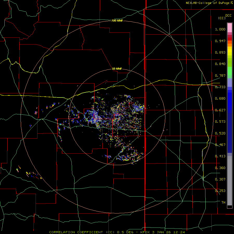Image resolution: width=234 pixels, height=234 pixels.
Task: Click the Correlation Coefficient caption at bottom
Action: tap(117, 232)
